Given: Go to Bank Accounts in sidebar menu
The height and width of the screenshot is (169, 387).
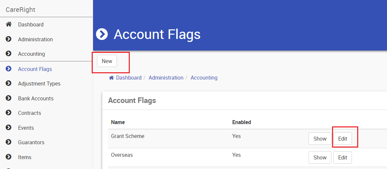Looking at the screenshot, I should 35,98.
